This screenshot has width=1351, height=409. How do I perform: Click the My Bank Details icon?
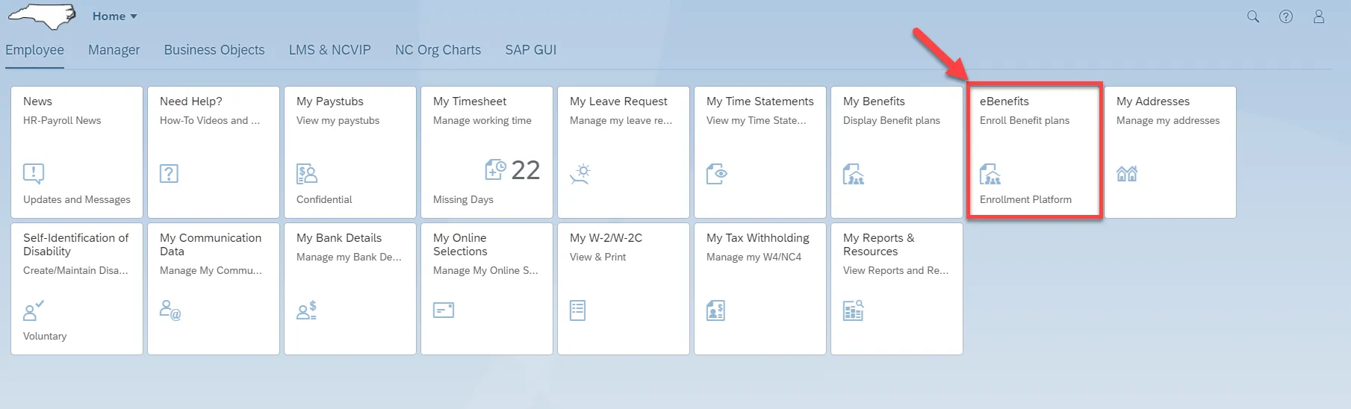pyautogui.click(x=307, y=310)
